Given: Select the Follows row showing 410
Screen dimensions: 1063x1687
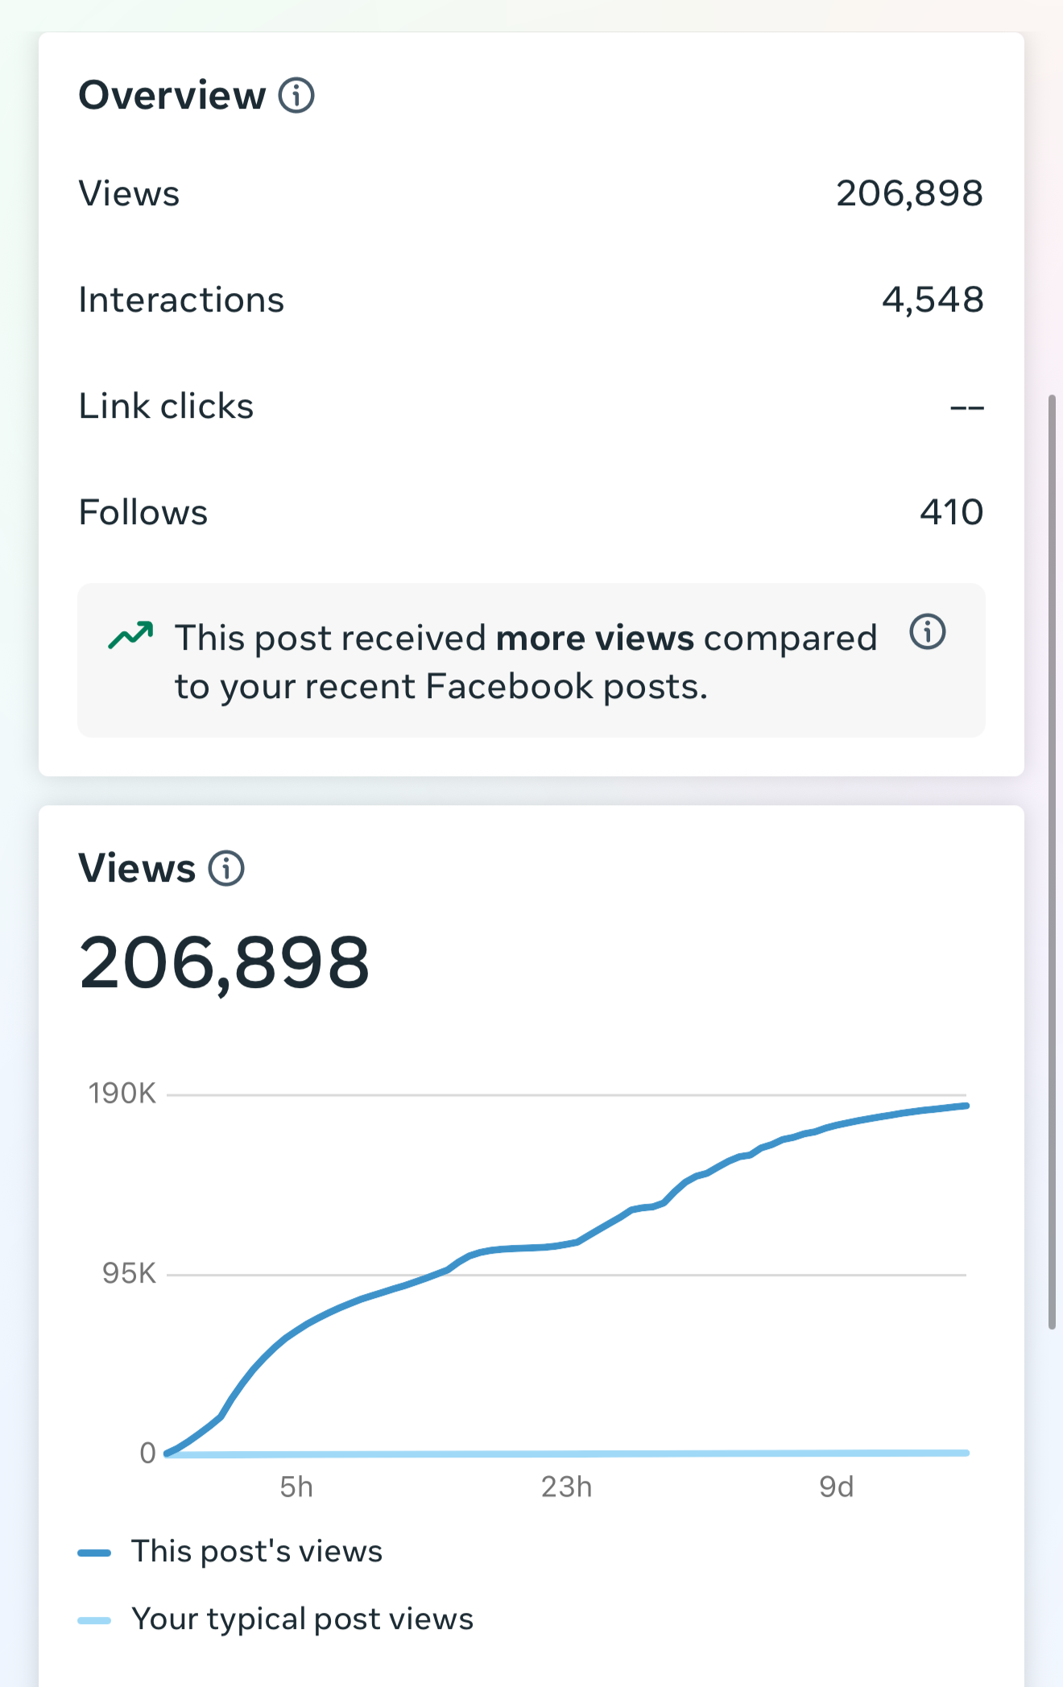Looking at the screenshot, I should point(531,513).
